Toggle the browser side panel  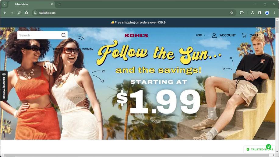(260, 13)
